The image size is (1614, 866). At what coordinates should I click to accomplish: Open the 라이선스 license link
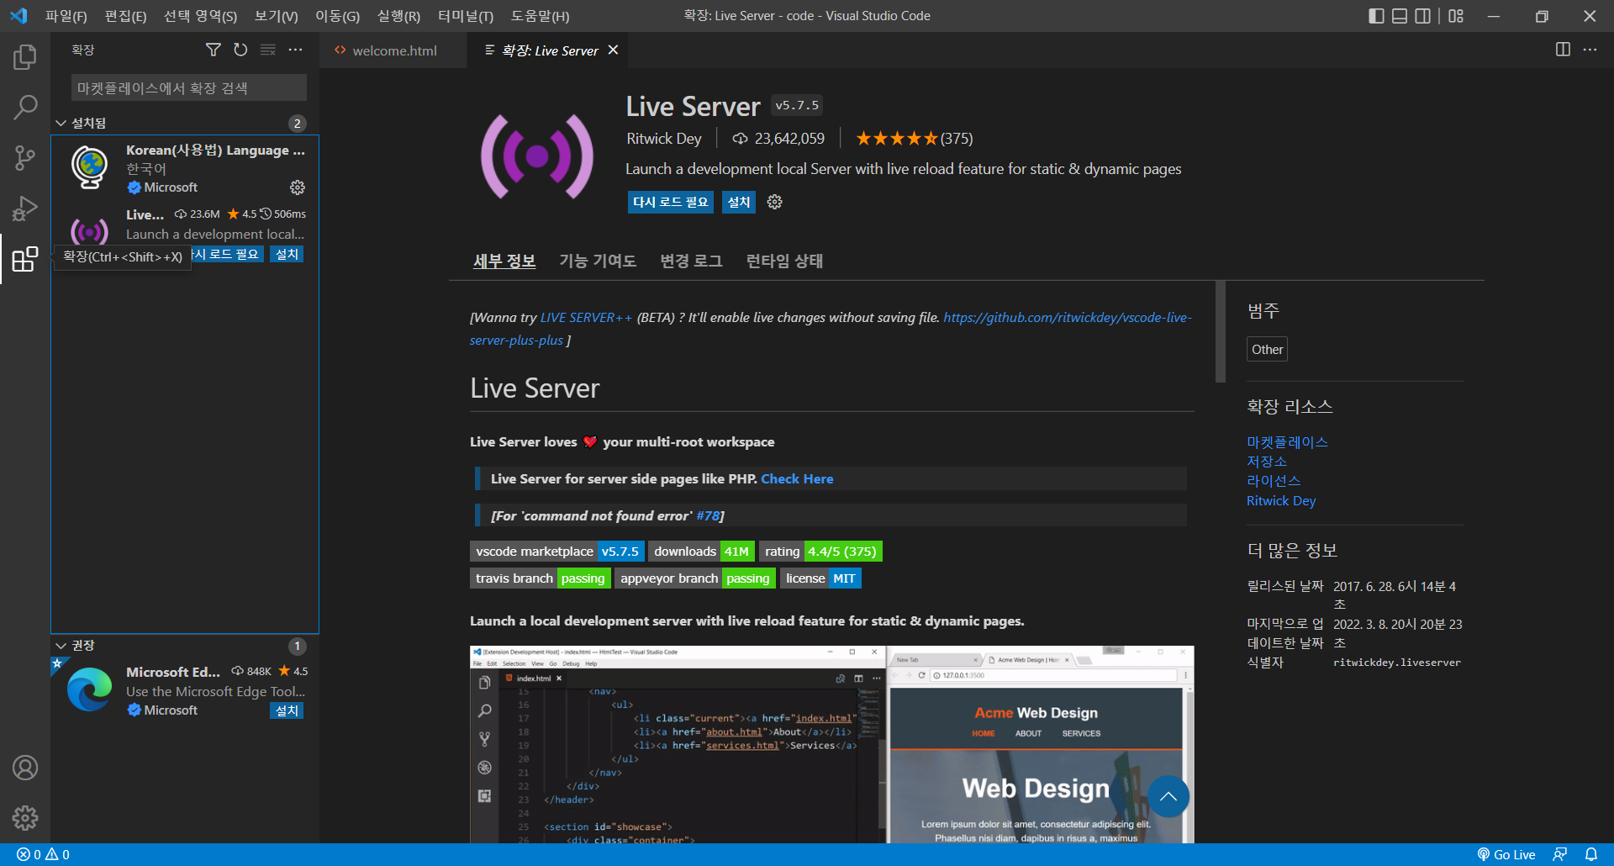tap(1274, 481)
